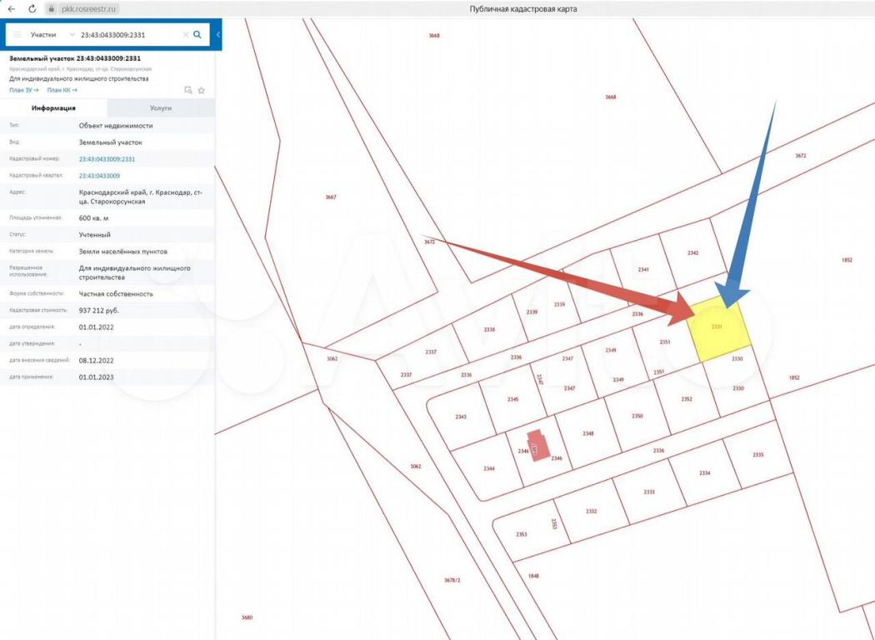Click the browser back arrow

11,8
